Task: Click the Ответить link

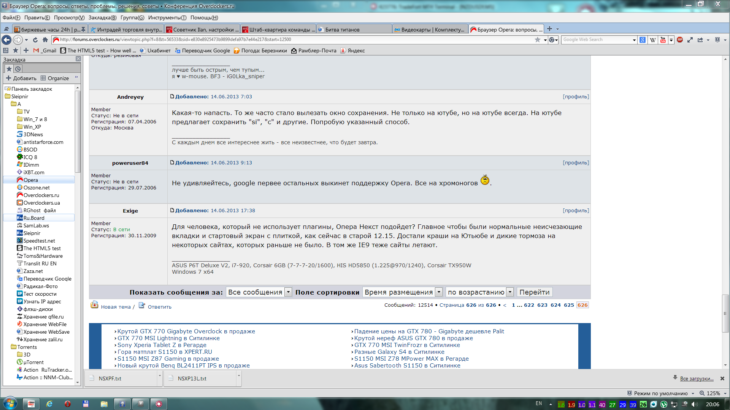Action: [x=159, y=307]
